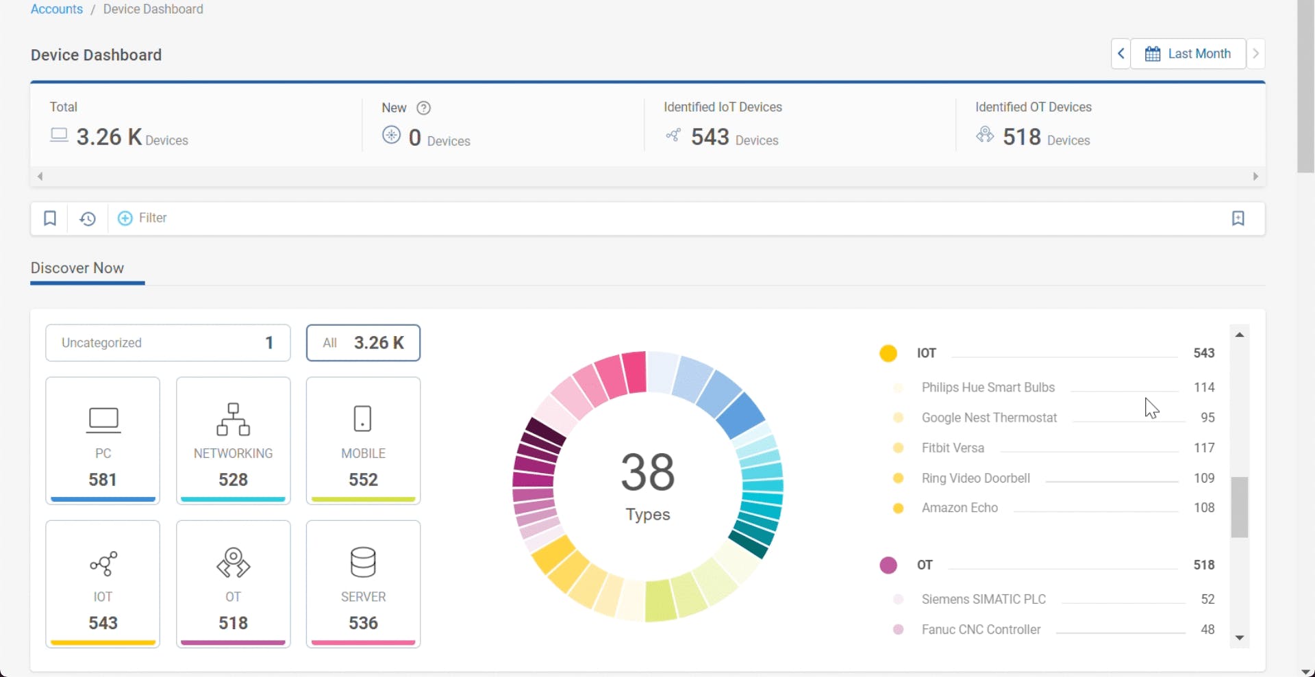Open the Server category via database icon
The width and height of the screenshot is (1315, 677).
(x=362, y=563)
